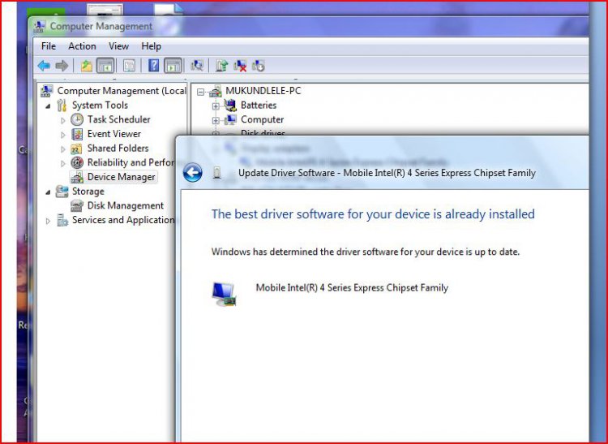Click the Disk Management drive icon

(x=77, y=205)
